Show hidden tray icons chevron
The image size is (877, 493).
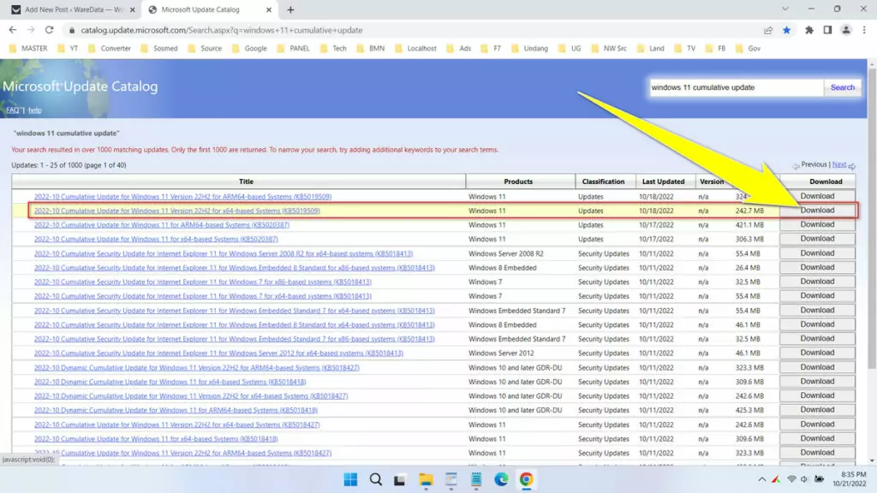click(x=761, y=479)
